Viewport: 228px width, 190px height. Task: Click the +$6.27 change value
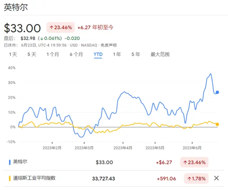(164, 162)
